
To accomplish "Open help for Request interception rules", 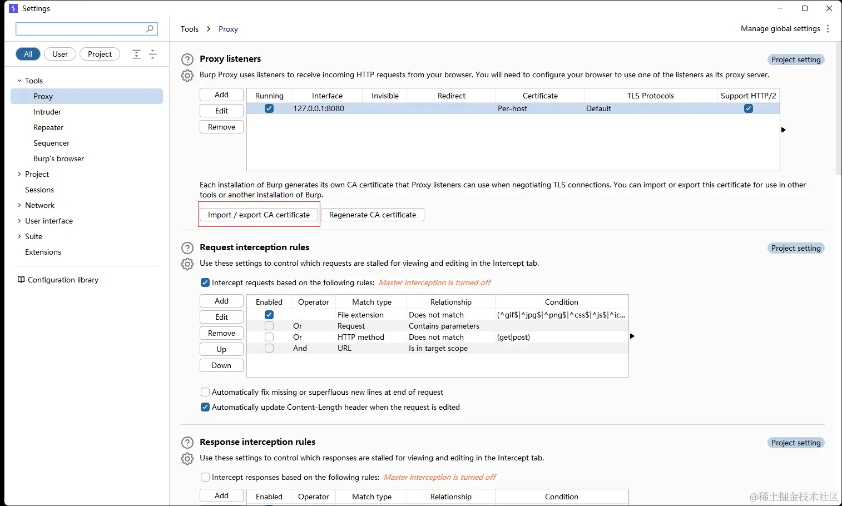I will [187, 247].
